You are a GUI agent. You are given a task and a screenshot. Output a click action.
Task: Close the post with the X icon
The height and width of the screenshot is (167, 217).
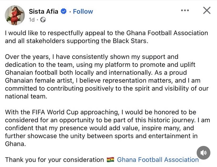pyautogui.click(x=206, y=10)
